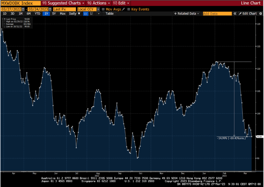Click the double-chevron collapse icon
Image resolution: width=264 pixels, height=187 pixels.
coord(235,14)
